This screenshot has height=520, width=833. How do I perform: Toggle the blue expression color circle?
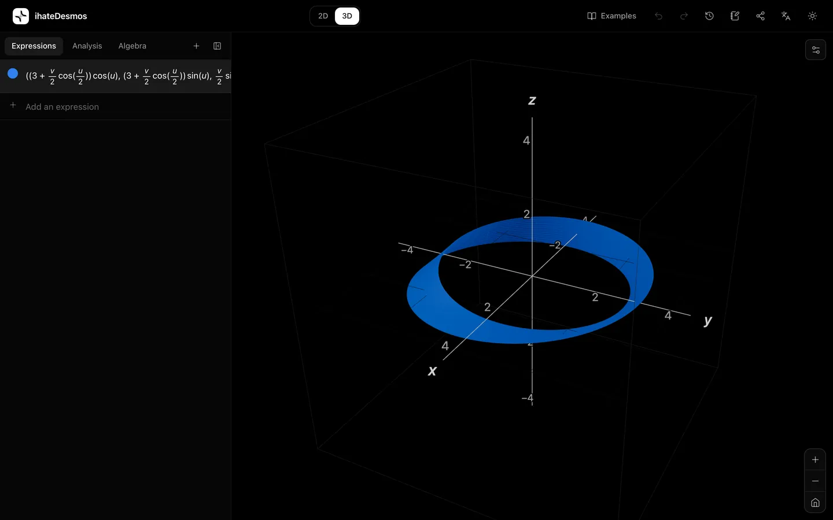pyautogui.click(x=13, y=74)
